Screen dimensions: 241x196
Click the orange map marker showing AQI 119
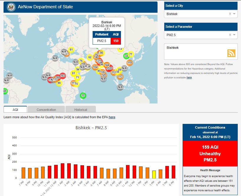129,62
